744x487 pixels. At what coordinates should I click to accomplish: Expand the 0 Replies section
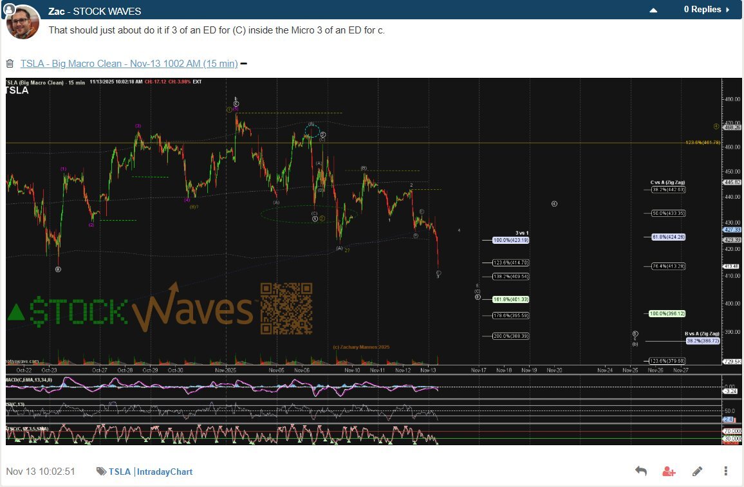point(706,10)
